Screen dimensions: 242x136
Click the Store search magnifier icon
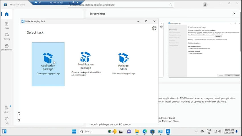[171, 5]
